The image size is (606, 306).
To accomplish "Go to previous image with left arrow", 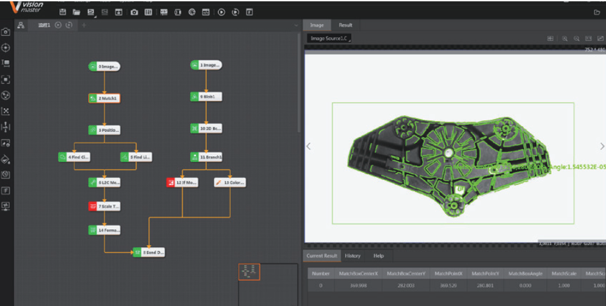I will point(308,146).
